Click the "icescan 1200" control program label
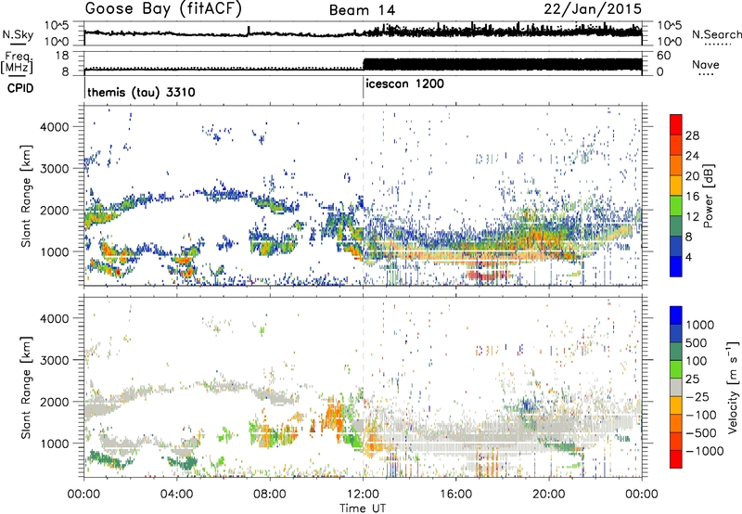The image size is (742, 514). [x=405, y=84]
